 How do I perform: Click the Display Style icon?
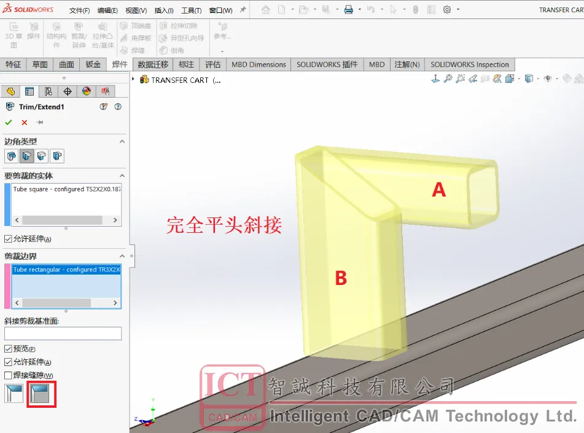[x=529, y=79]
